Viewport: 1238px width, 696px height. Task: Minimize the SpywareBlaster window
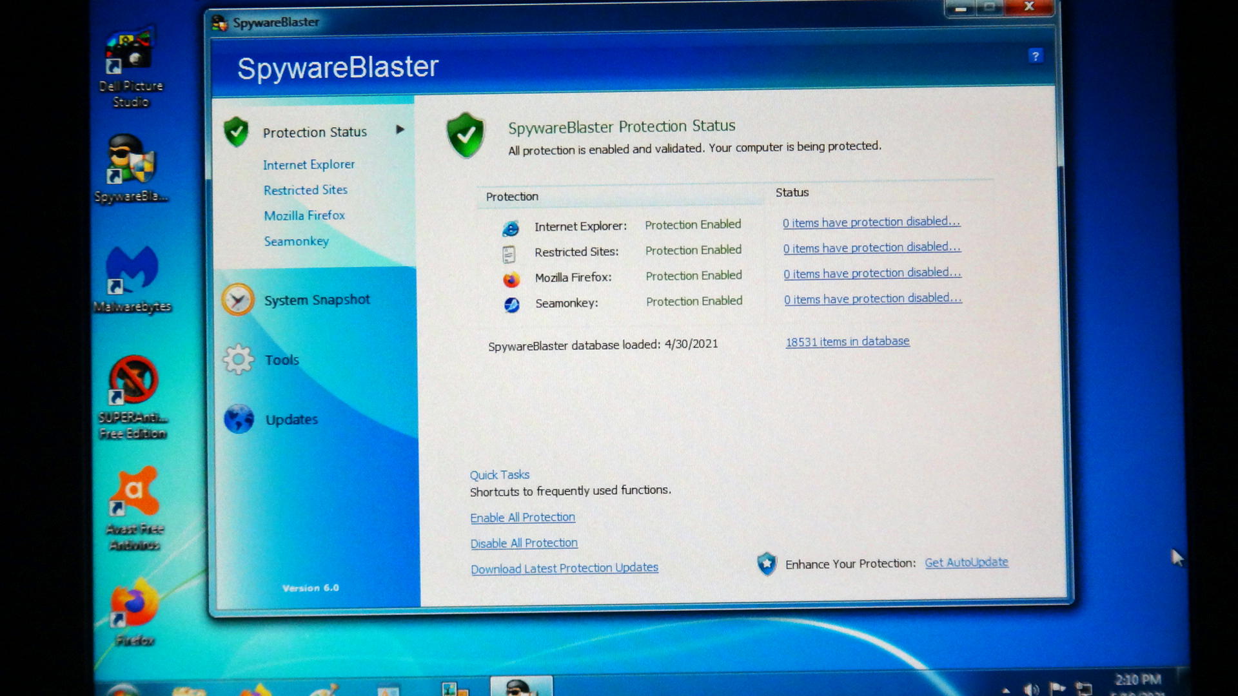point(960,8)
